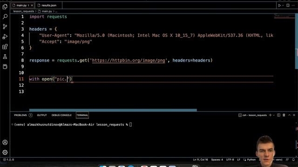Close the bottom panel
Screen dimensions: 298x167
pos(294,115)
